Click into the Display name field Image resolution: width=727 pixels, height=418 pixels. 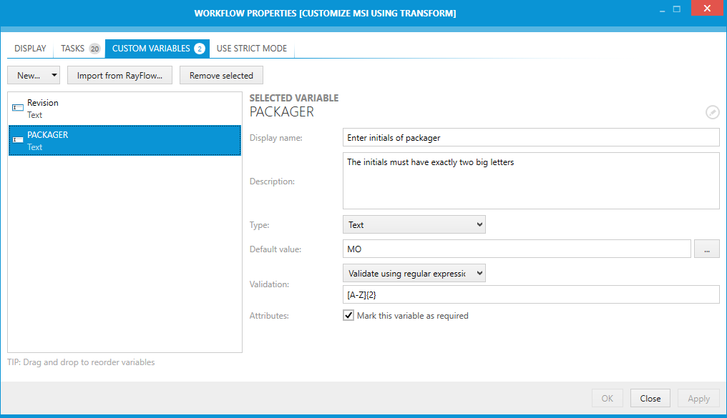[x=531, y=137]
